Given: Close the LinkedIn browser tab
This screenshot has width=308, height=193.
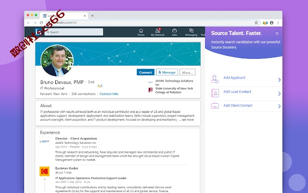Looking at the screenshot, I should [x=85, y=16].
